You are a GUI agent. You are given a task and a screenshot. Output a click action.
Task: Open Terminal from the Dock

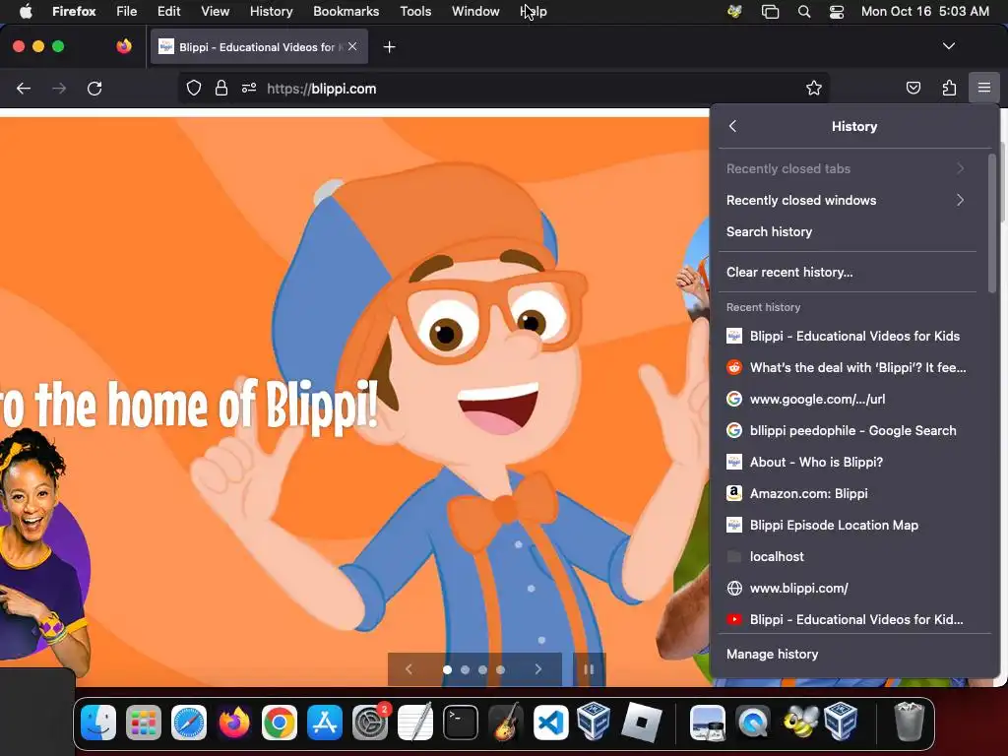coord(461,722)
